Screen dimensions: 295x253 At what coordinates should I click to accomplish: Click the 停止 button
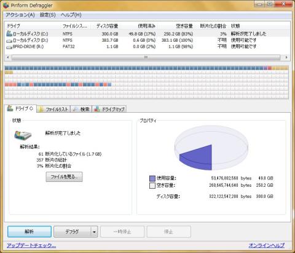(169, 232)
